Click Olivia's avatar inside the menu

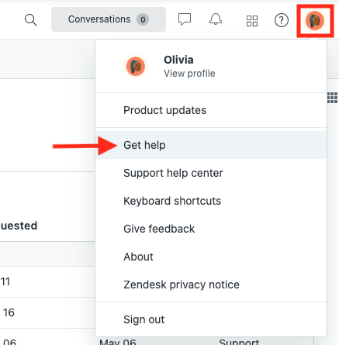click(x=136, y=67)
